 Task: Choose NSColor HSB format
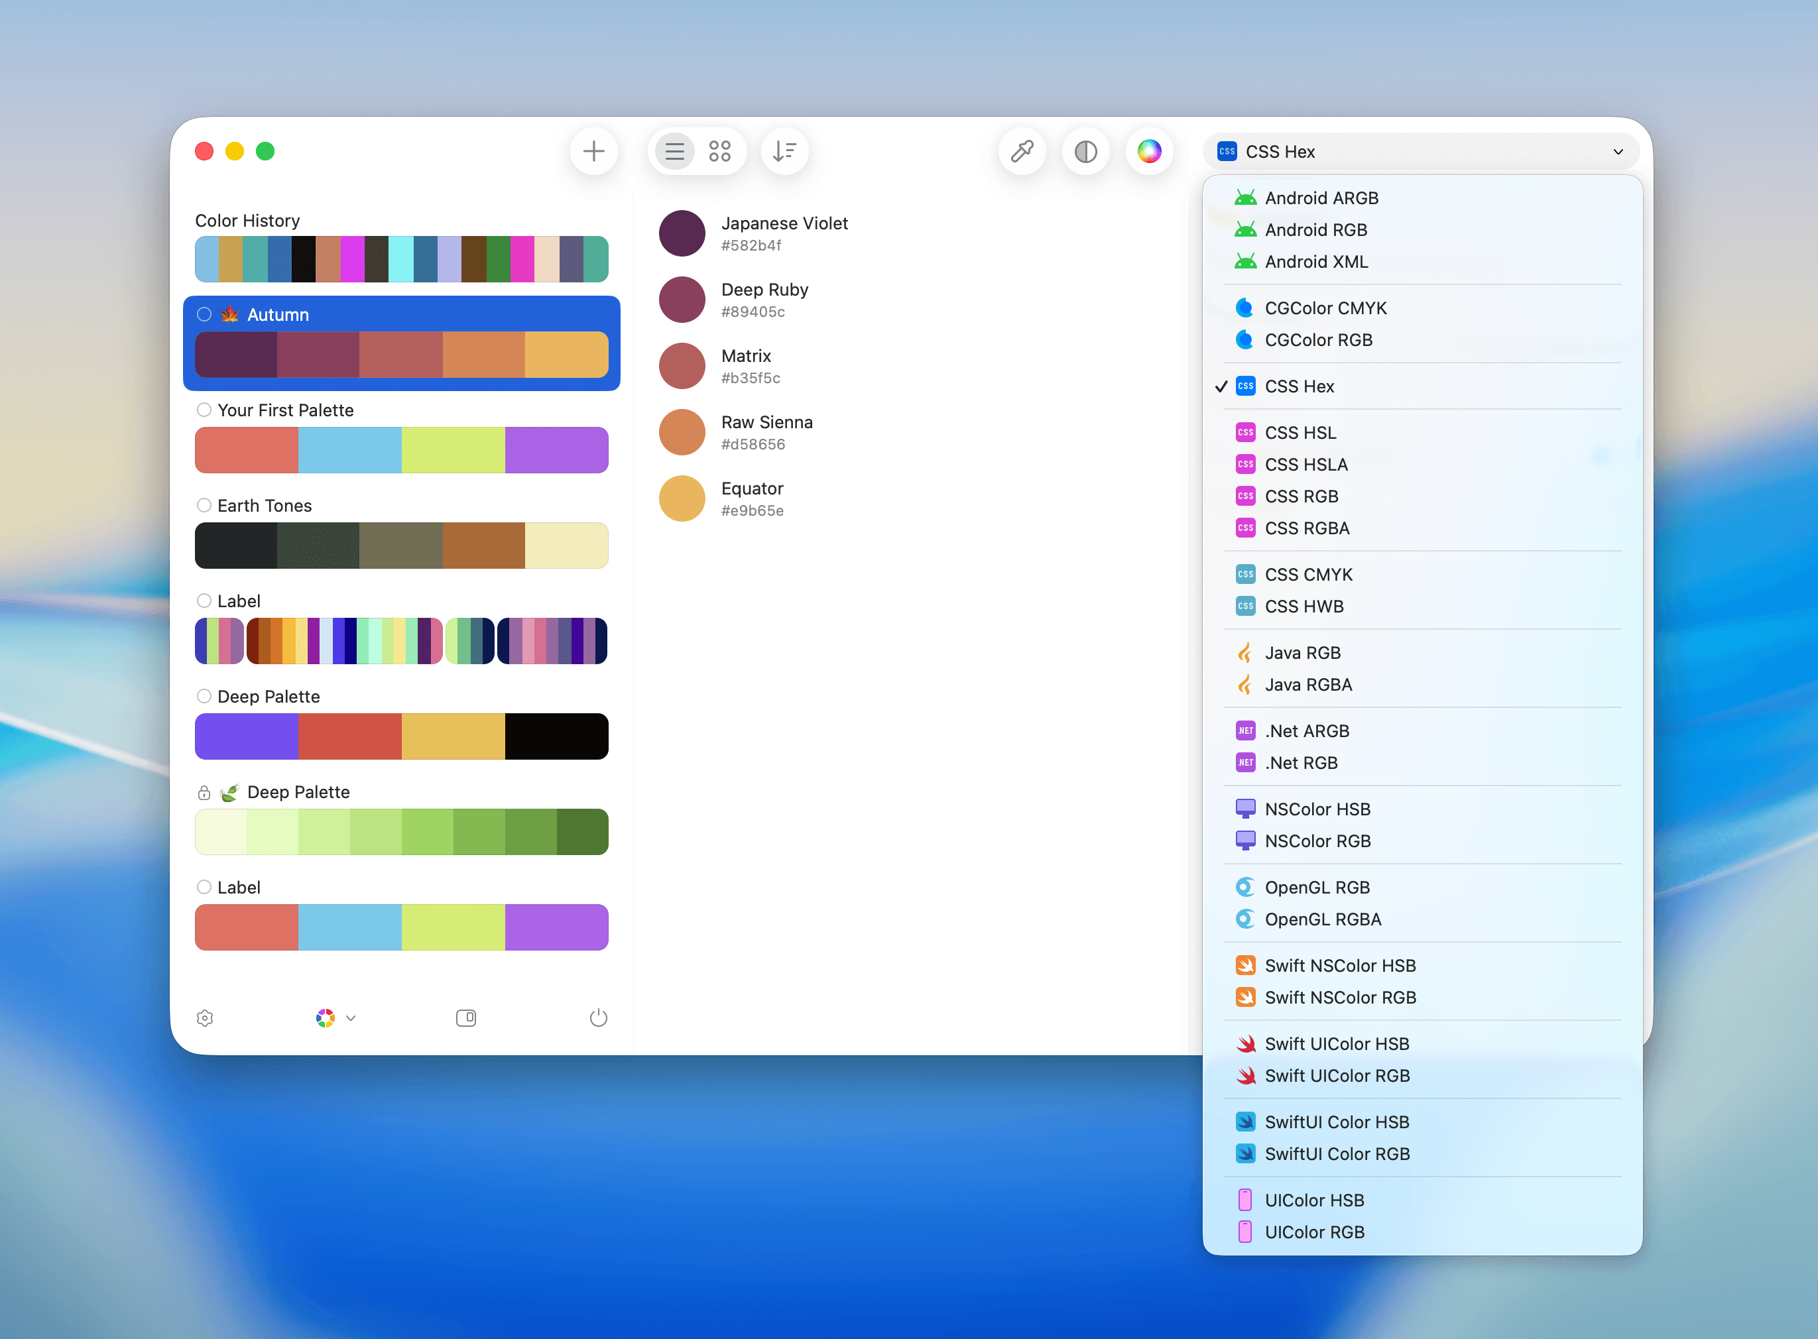[x=1422, y=809]
